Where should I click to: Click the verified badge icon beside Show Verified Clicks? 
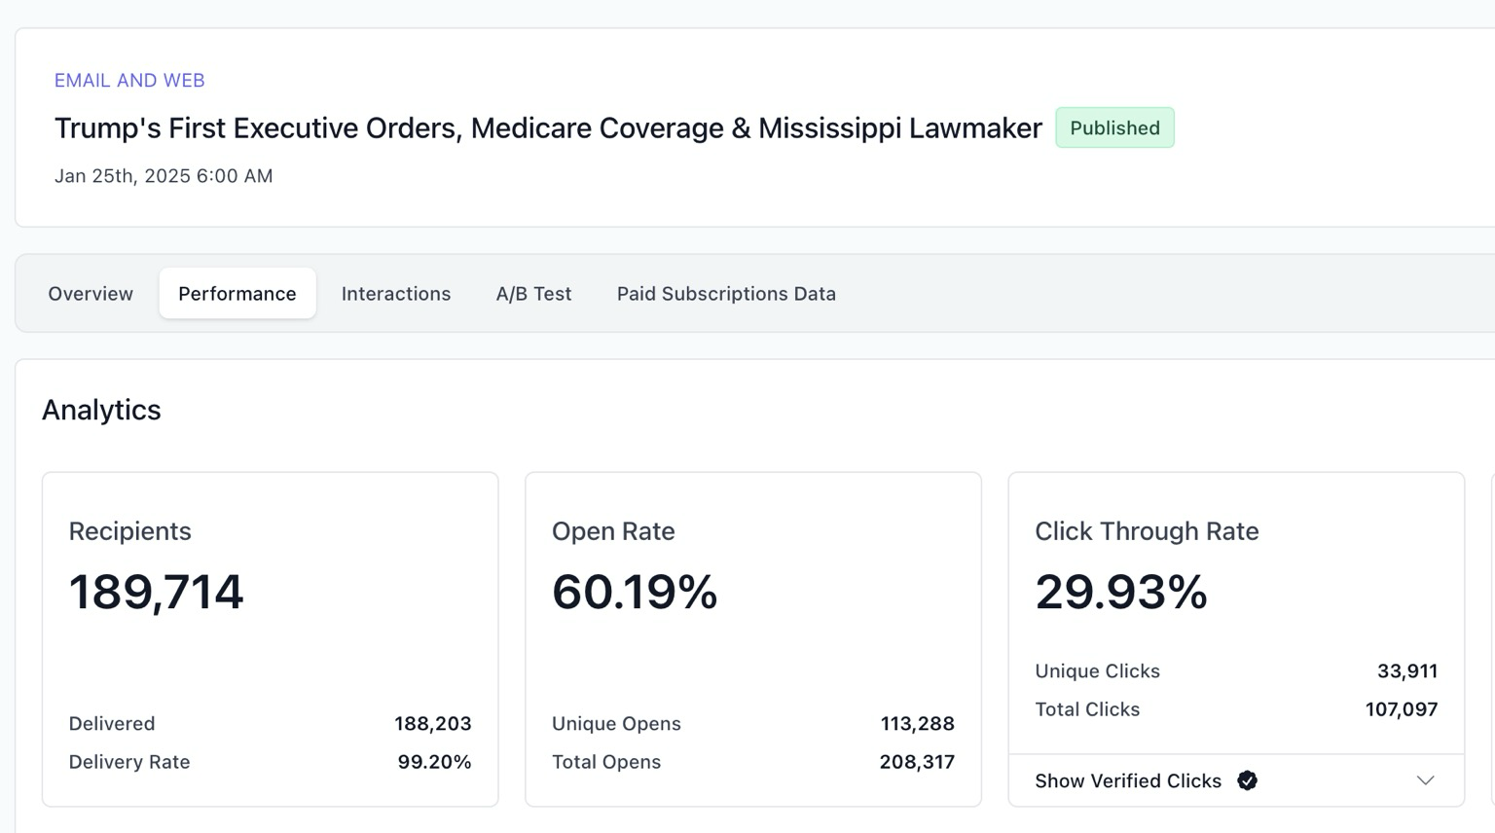[x=1247, y=780]
